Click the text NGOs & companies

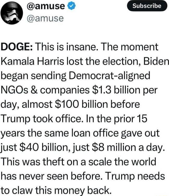(45, 90)
